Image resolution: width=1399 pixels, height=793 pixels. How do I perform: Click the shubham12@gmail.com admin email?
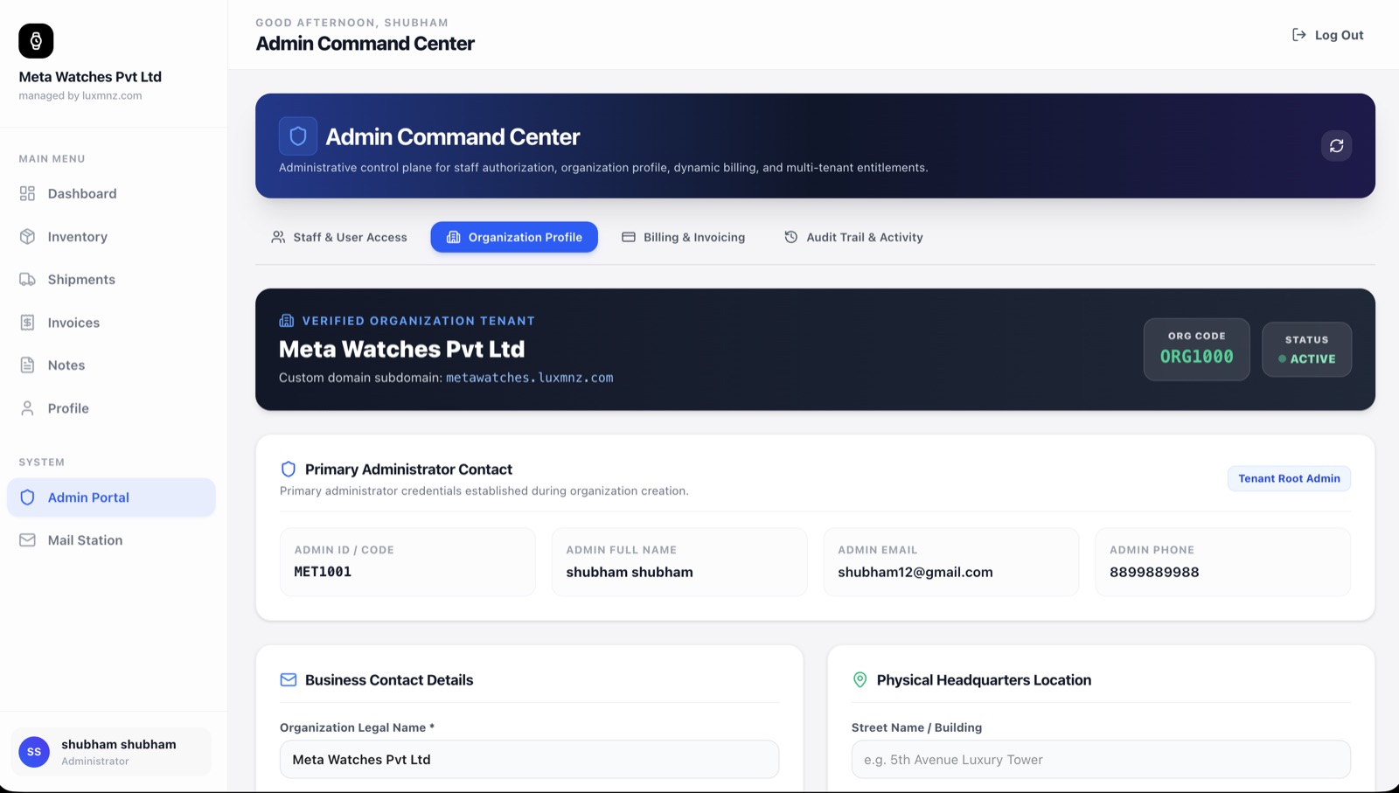[915, 572]
